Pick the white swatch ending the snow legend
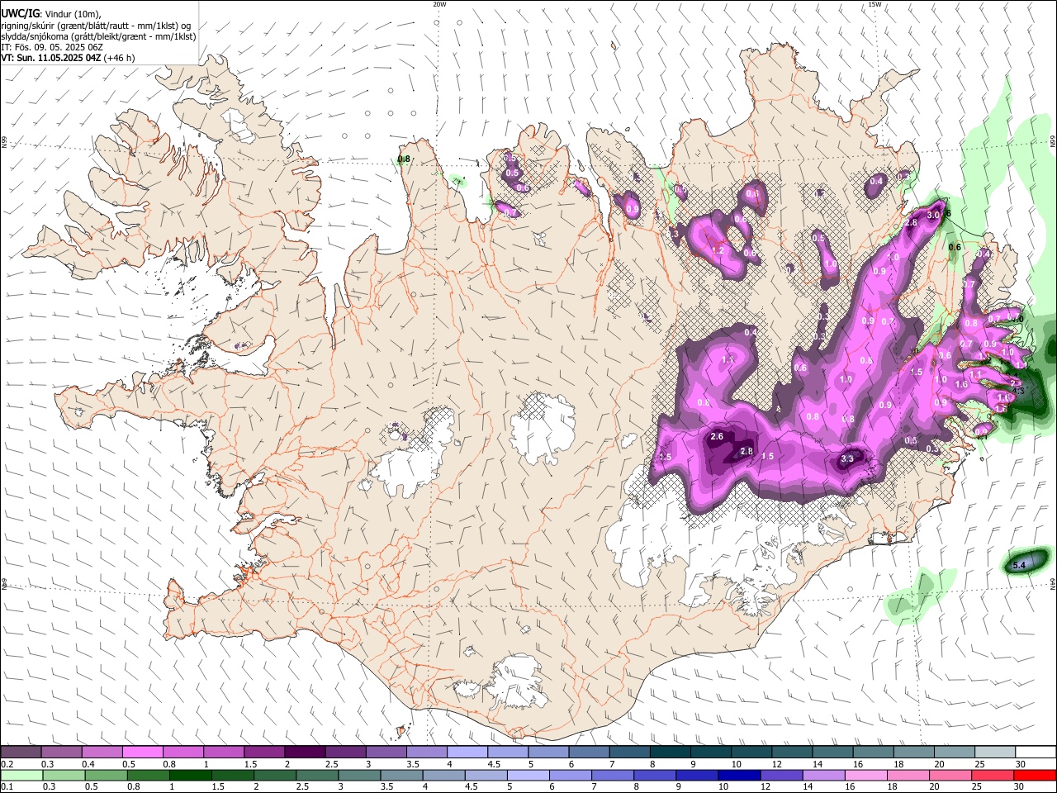The height and width of the screenshot is (793, 1057). 1036,753
